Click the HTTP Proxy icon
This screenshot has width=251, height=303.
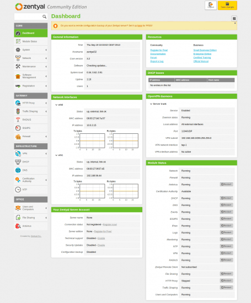point(18,103)
